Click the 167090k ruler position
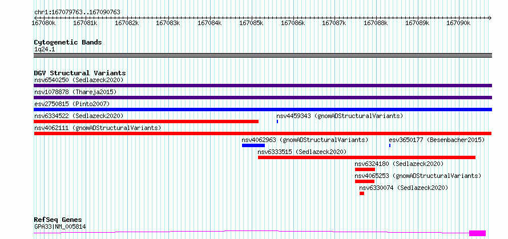The image size is (508, 239). pyautogui.click(x=459, y=23)
